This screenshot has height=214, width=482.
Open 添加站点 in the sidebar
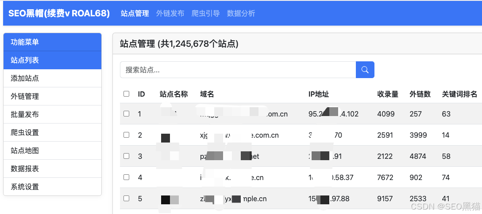click(x=52, y=78)
